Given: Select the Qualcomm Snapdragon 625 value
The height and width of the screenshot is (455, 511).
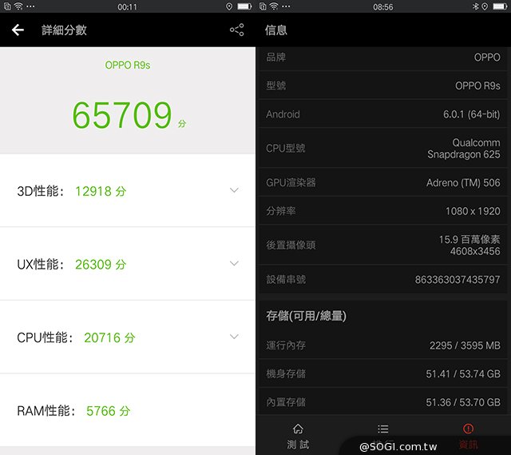Looking at the screenshot, I should [463, 148].
